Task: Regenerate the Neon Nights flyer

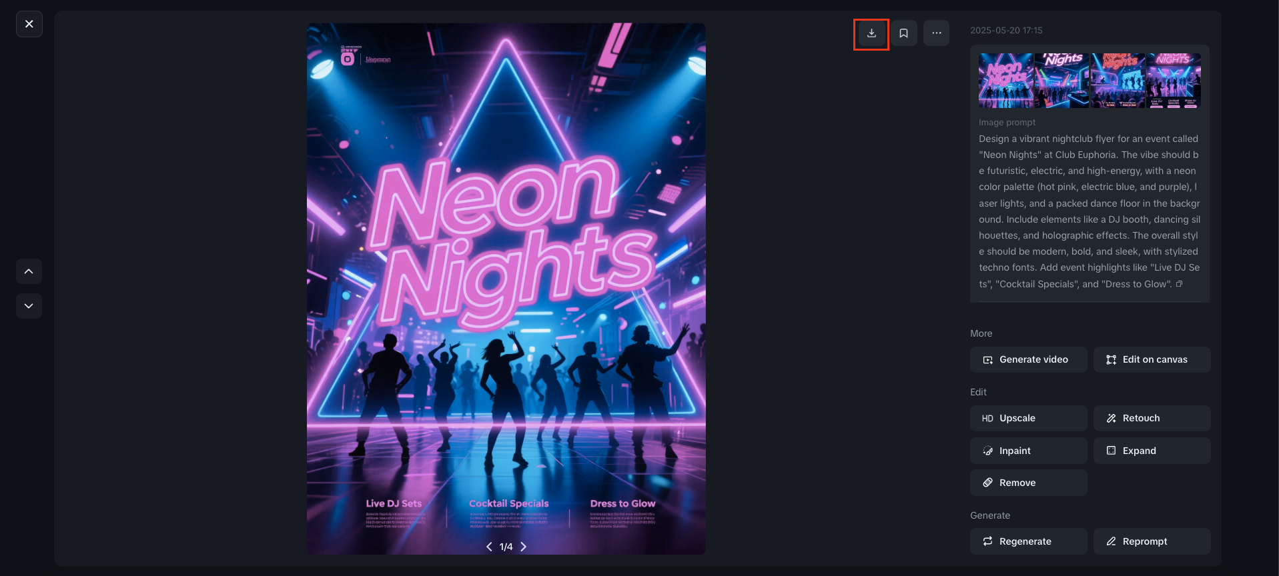Action: (x=1027, y=541)
